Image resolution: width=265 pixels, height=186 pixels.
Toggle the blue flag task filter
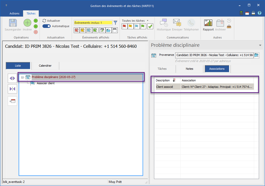tap(137, 26)
